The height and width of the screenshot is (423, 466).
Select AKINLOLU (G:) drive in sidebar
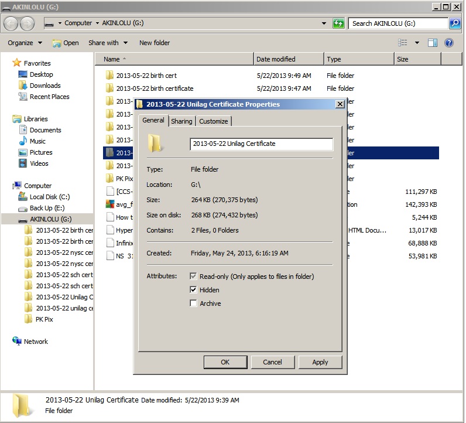point(50,219)
